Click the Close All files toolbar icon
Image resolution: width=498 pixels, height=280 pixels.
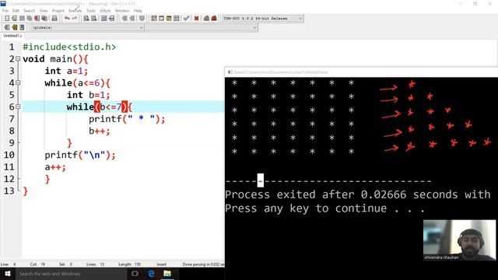[44, 19]
